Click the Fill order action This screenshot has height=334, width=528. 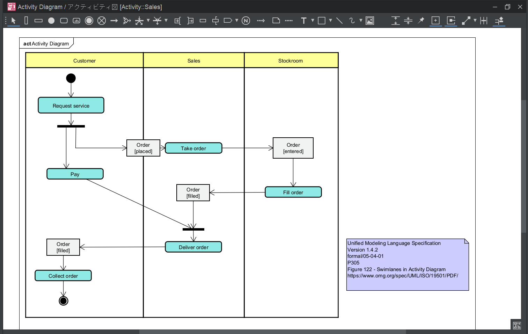point(293,192)
